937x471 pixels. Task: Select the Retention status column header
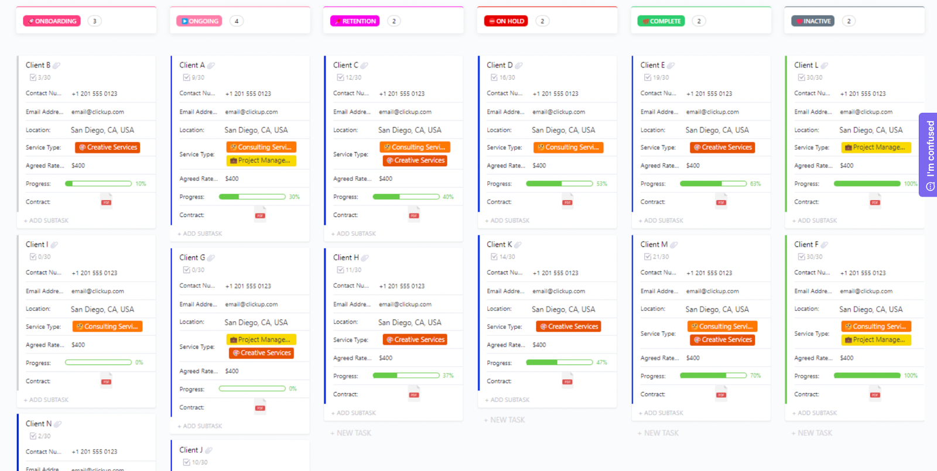point(355,21)
